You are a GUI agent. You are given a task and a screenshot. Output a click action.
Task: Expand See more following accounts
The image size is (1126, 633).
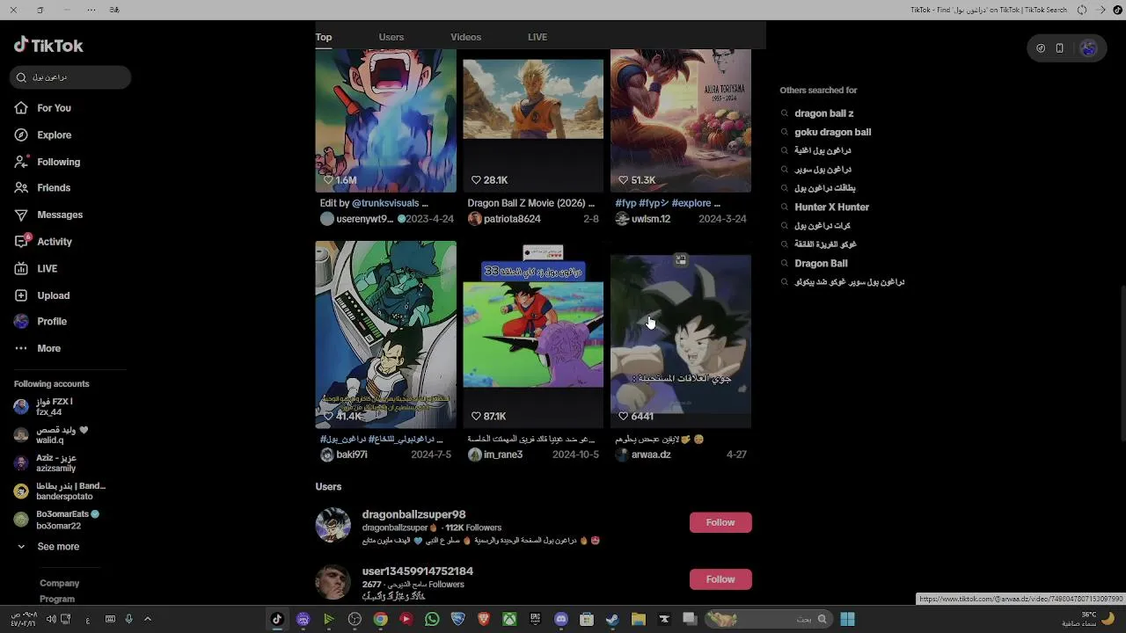(x=48, y=546)
